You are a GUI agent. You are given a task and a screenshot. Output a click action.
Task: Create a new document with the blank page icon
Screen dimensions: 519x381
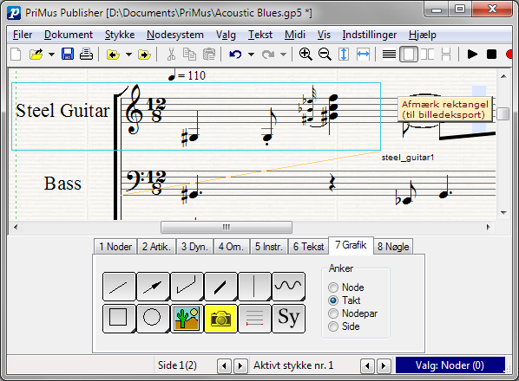(16, 55)
